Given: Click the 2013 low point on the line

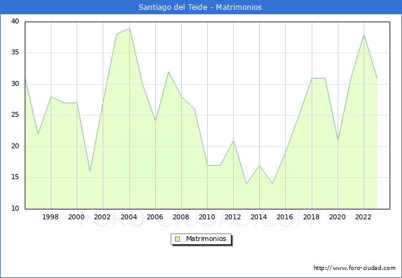Looking at the screenshot, I should [x=246, y=183].
